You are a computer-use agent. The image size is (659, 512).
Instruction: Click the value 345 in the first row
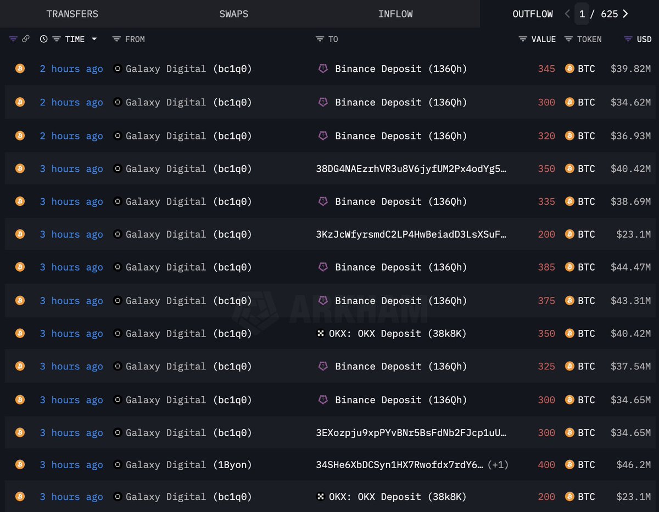(546, 69)
